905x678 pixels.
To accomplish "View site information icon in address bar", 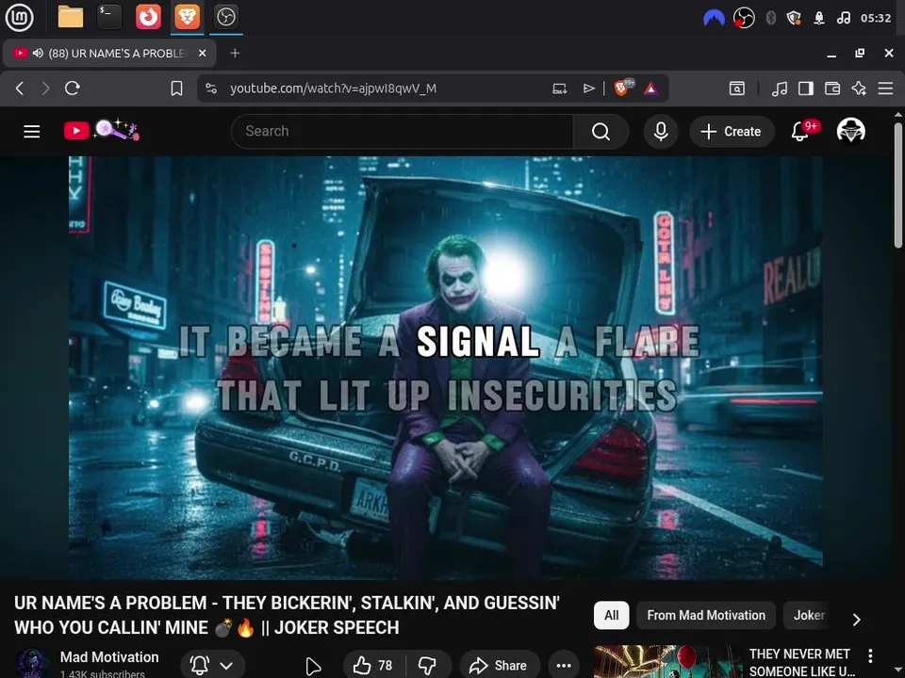I will click(211, 89).
